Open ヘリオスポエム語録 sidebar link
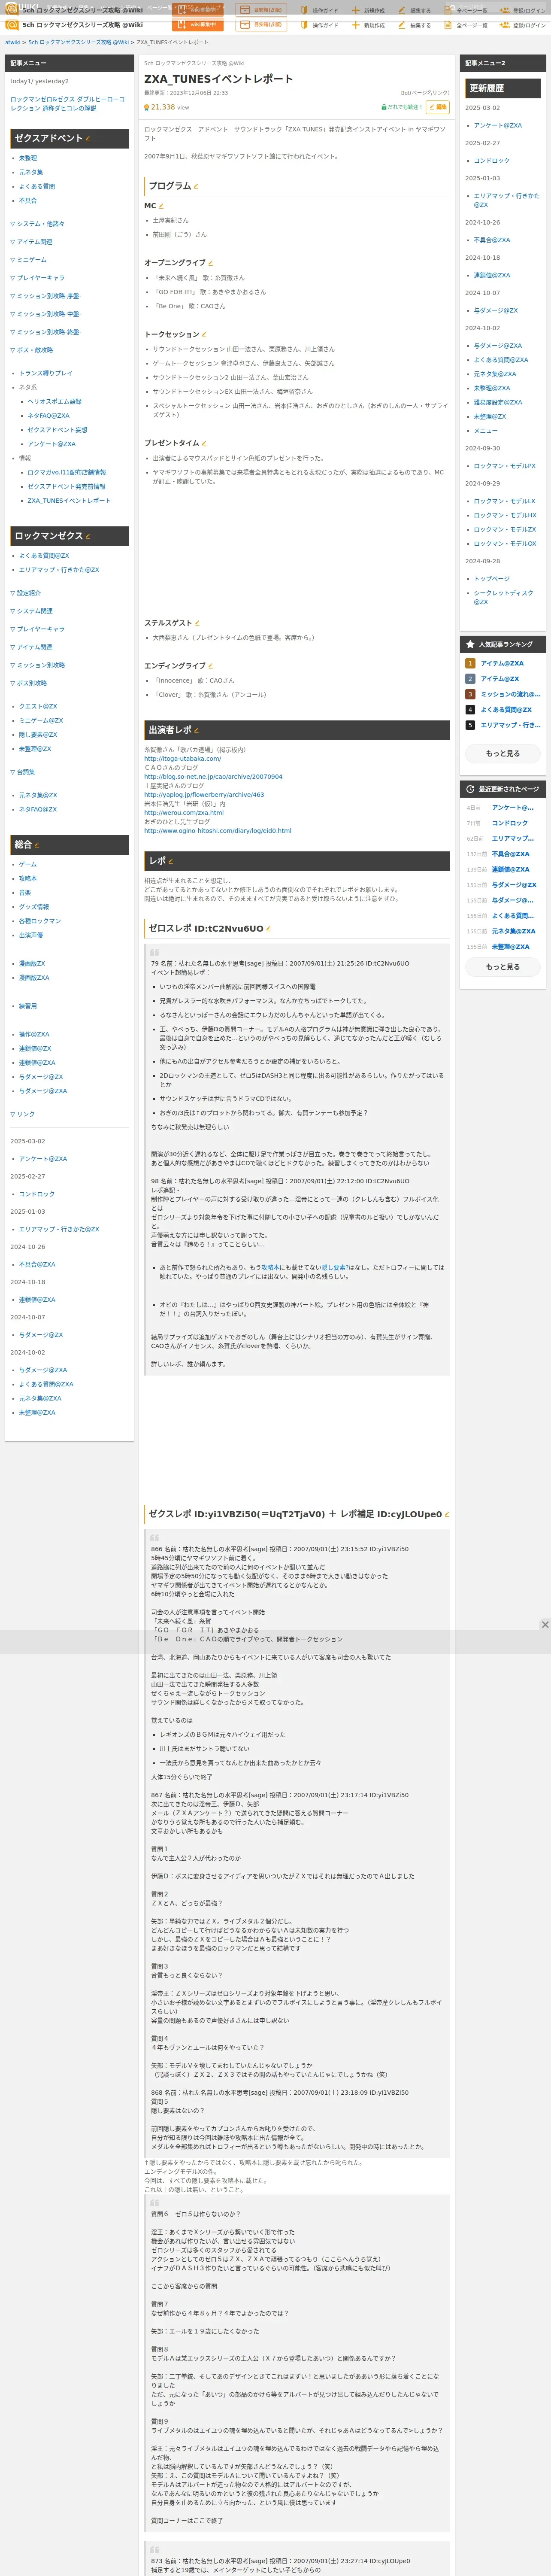Viewport: 551px width, 2576px height. [55, 401]
